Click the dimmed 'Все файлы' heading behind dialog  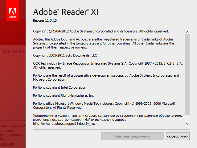[13, 51]
